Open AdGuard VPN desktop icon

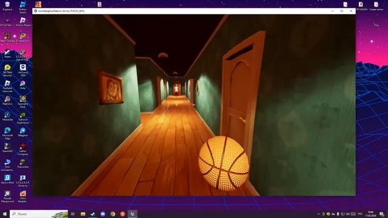pyautogui.click(x=23, y=70)
